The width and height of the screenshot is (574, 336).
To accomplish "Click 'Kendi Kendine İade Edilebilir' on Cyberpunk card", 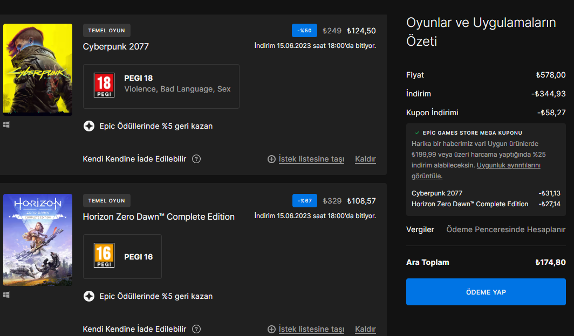I will pos(134,159).
